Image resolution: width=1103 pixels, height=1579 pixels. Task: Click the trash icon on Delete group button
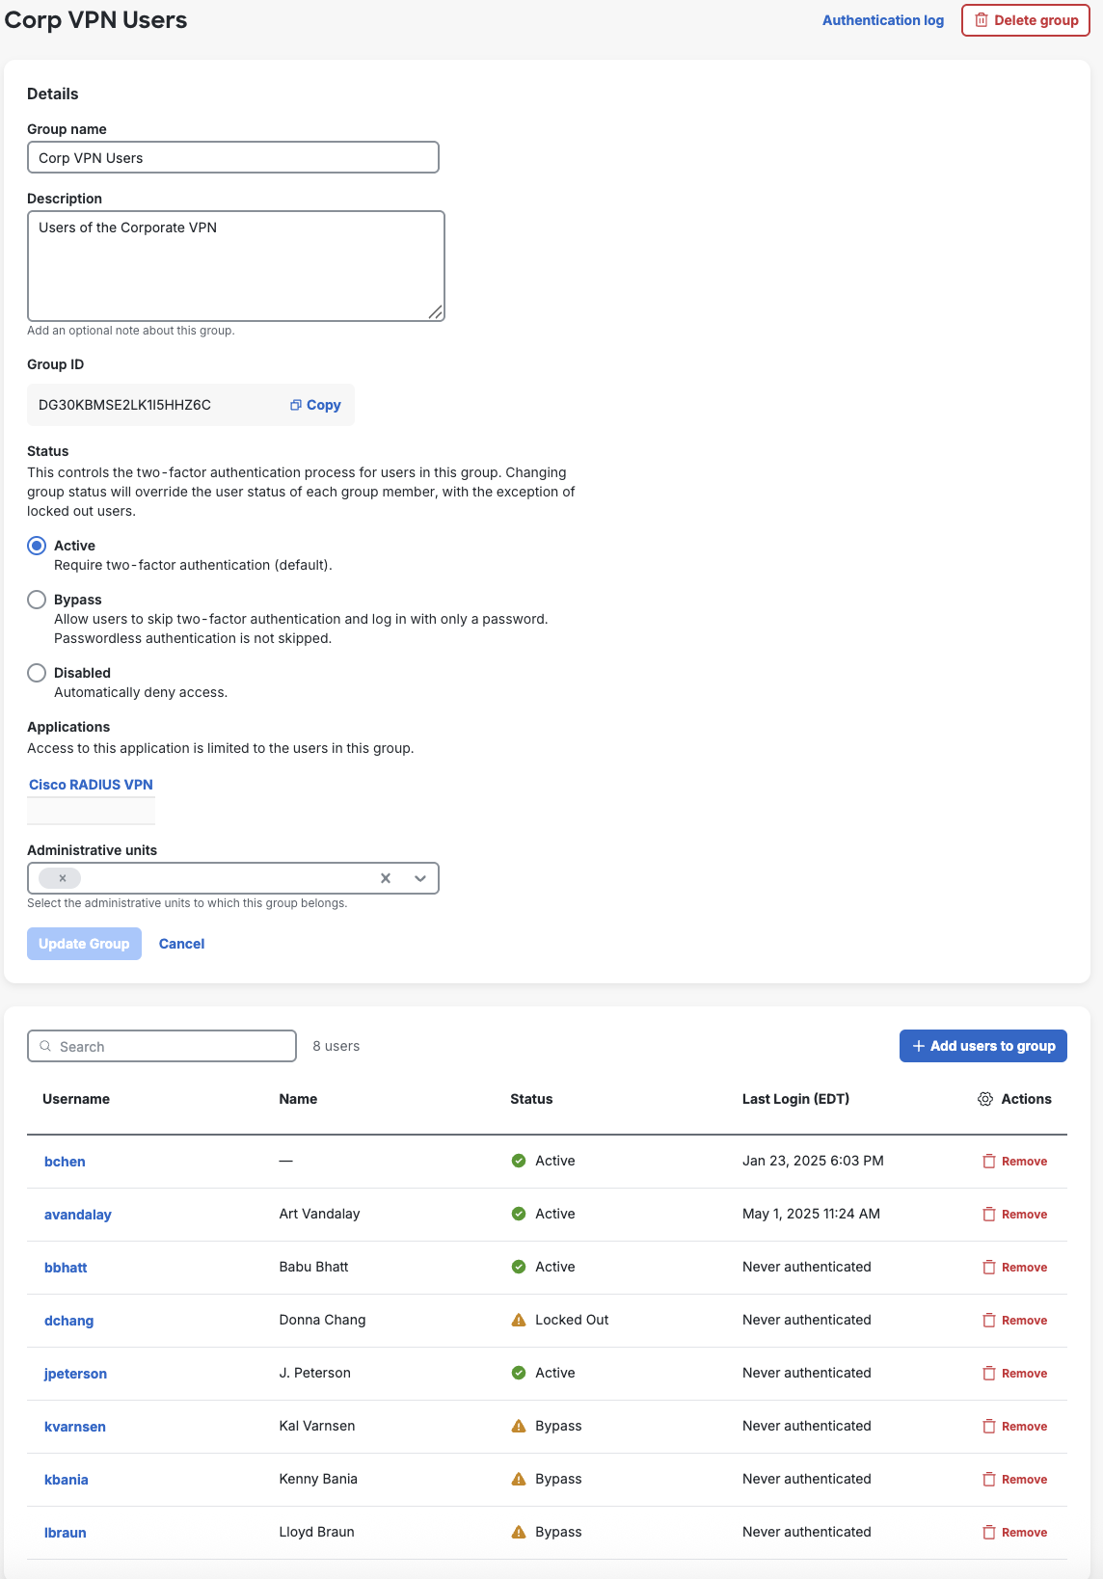pyautogui.click(x=981, y=20)
